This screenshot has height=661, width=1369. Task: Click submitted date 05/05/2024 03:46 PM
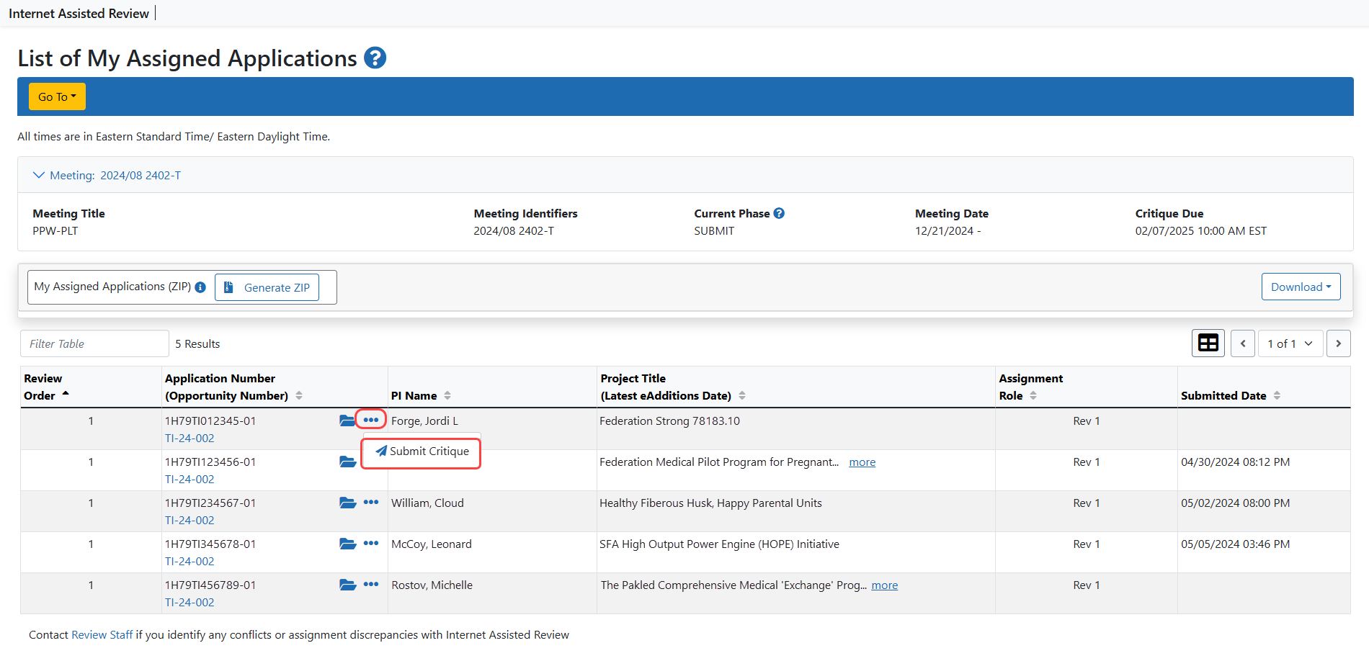(x=1235, y=544)
